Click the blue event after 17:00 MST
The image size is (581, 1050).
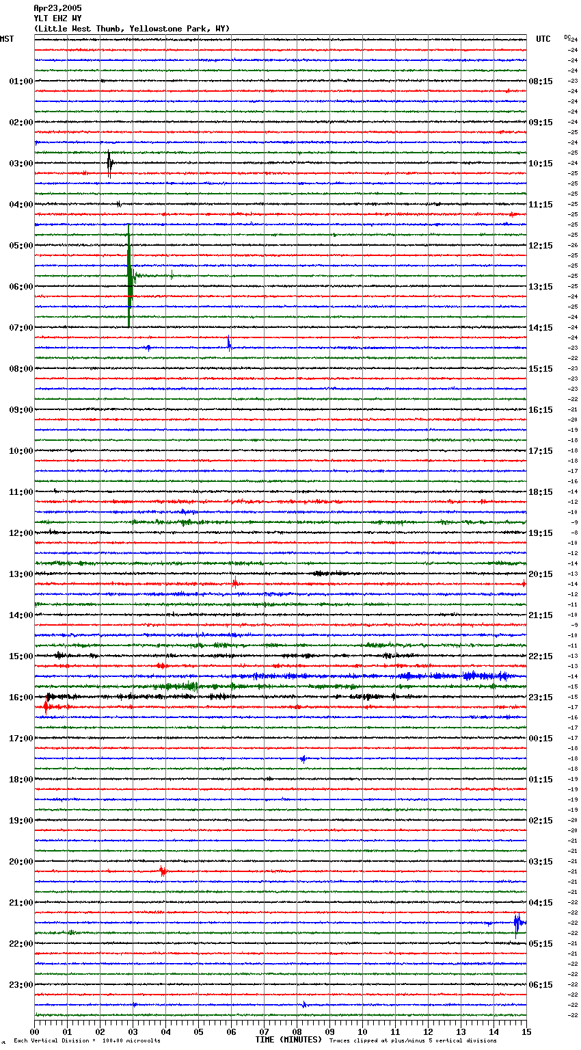[x=303, y=758]
